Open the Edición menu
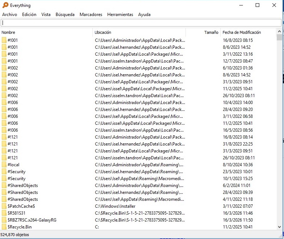This screenshot has width=284, height=239. tap(29, 15)
